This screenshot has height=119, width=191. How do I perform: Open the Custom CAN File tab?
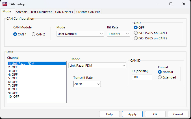pos(88,12)
